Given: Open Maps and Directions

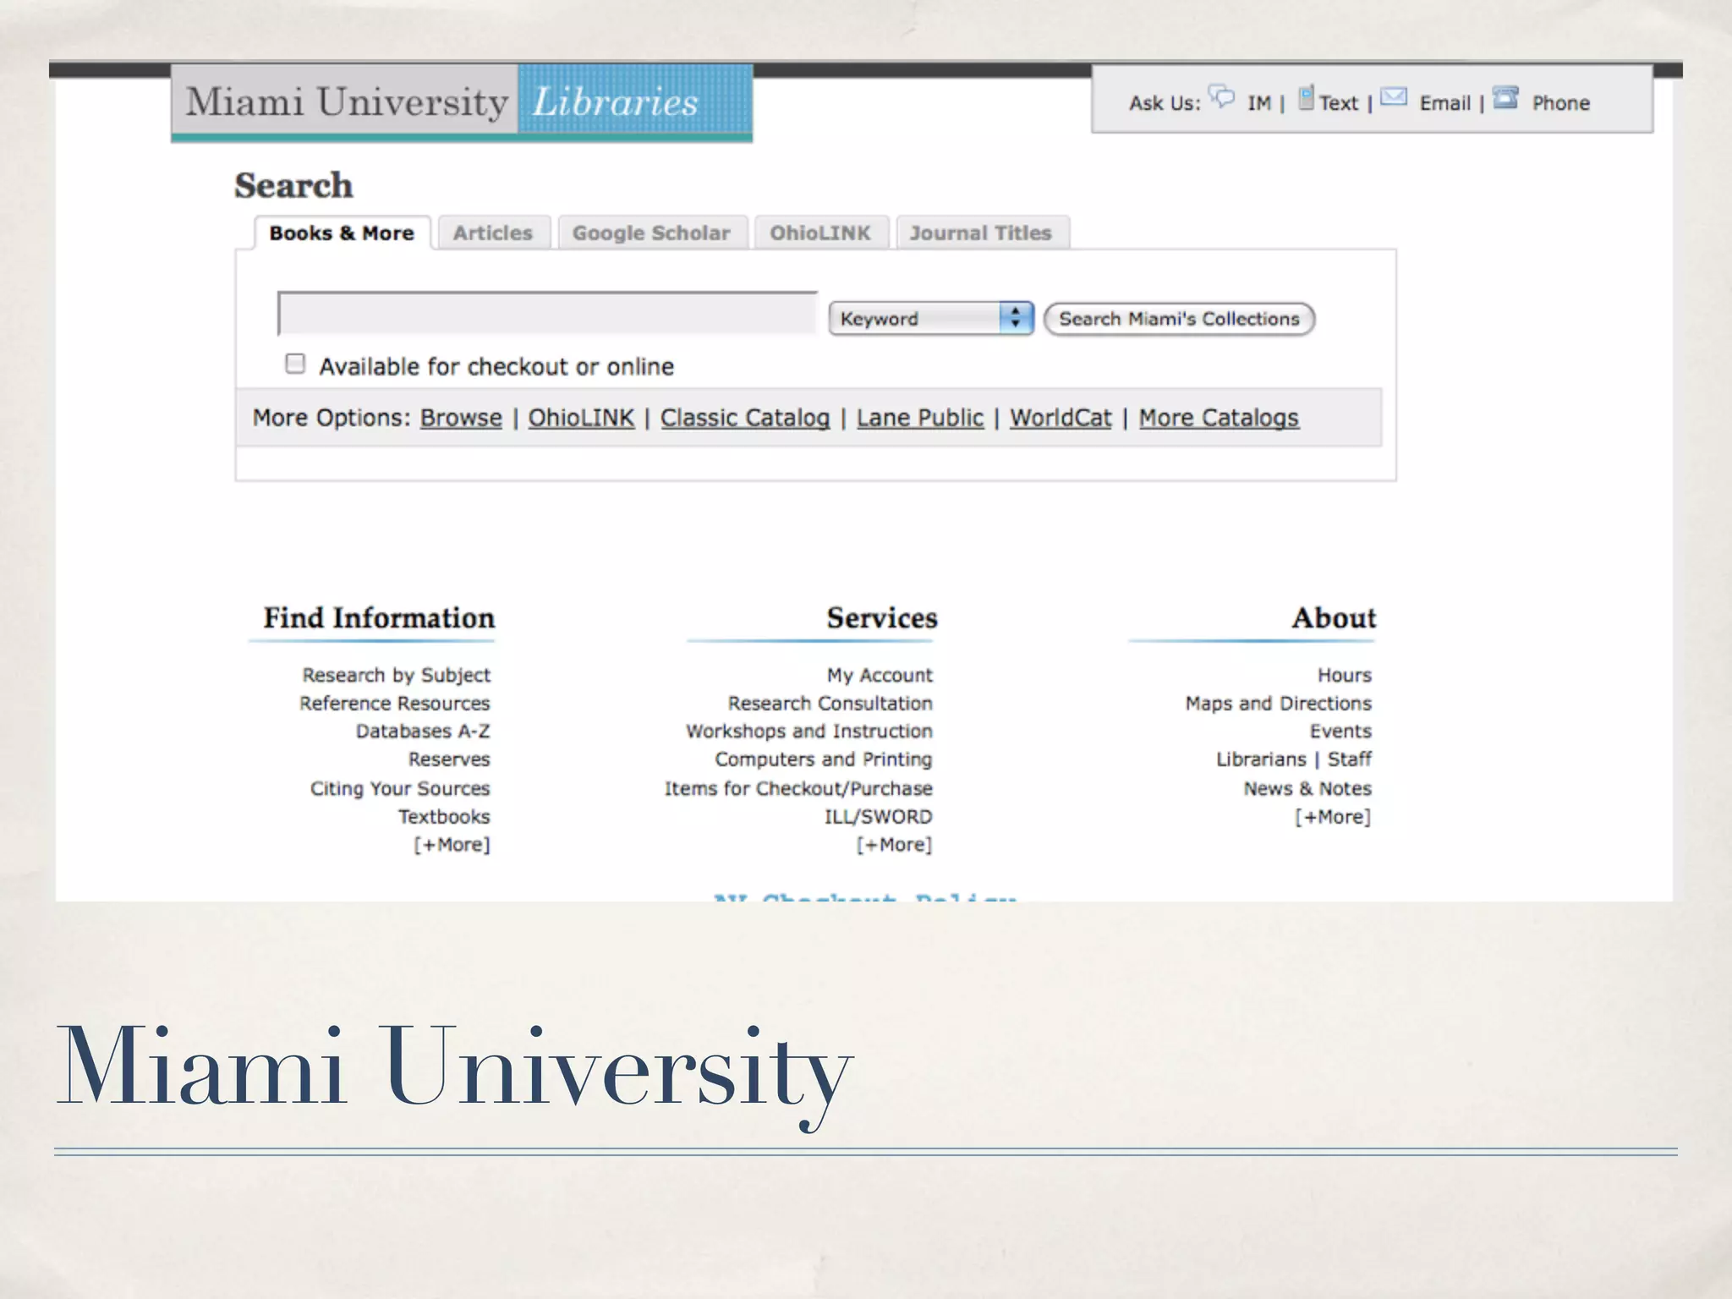Looking at the screenshot, I should 1279,704.
